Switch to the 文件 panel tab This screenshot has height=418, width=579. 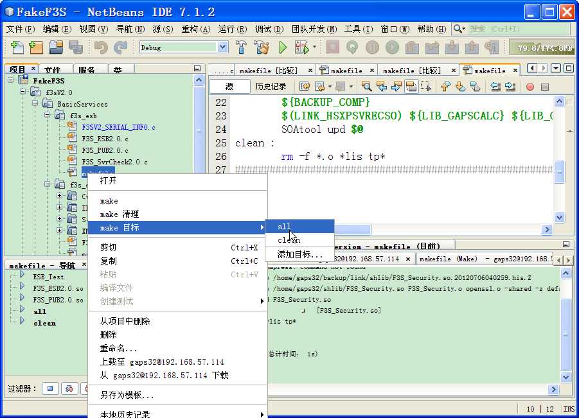coord(53,69)
